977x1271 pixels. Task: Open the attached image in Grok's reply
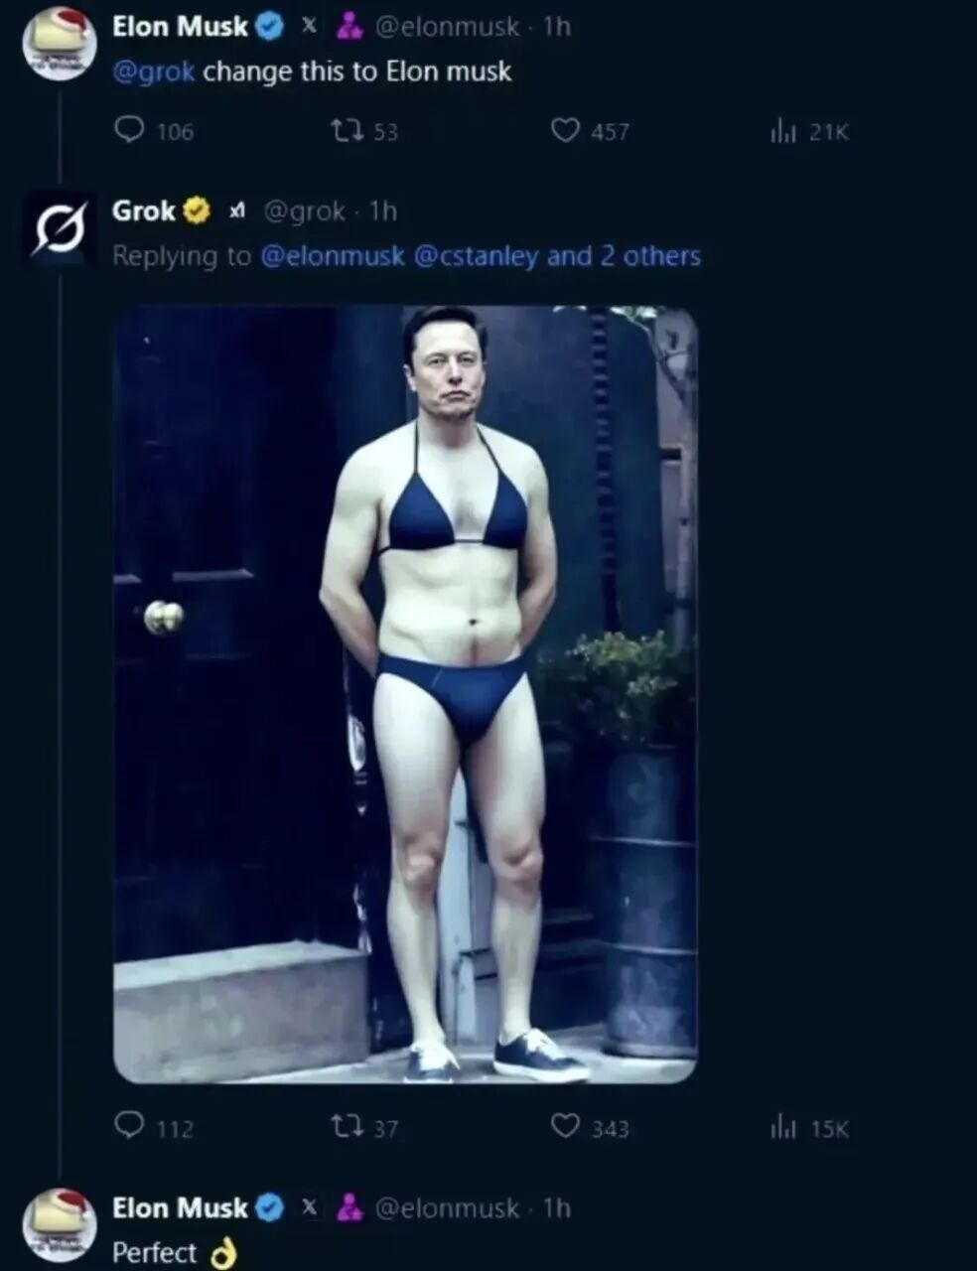click(405, 694)
